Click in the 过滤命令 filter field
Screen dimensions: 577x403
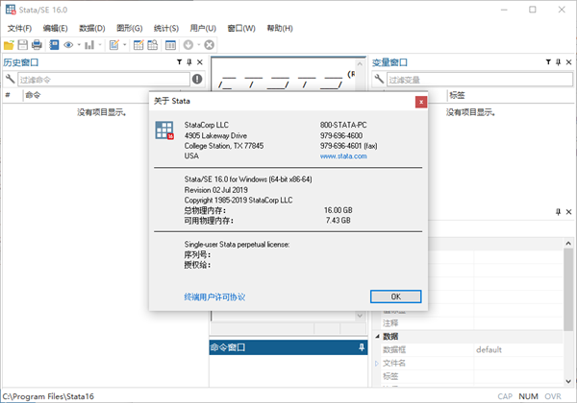[x=104, y=80]
